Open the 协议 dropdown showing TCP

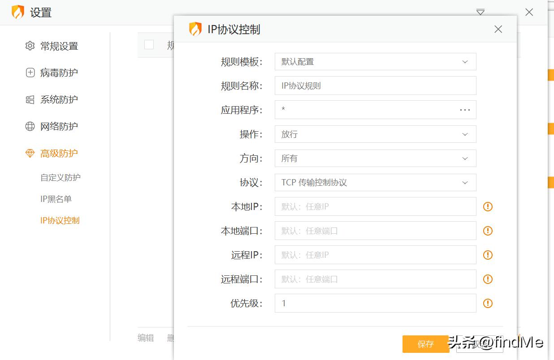point(375,182)
